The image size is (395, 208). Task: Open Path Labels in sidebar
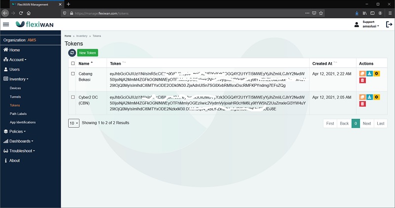19,114
